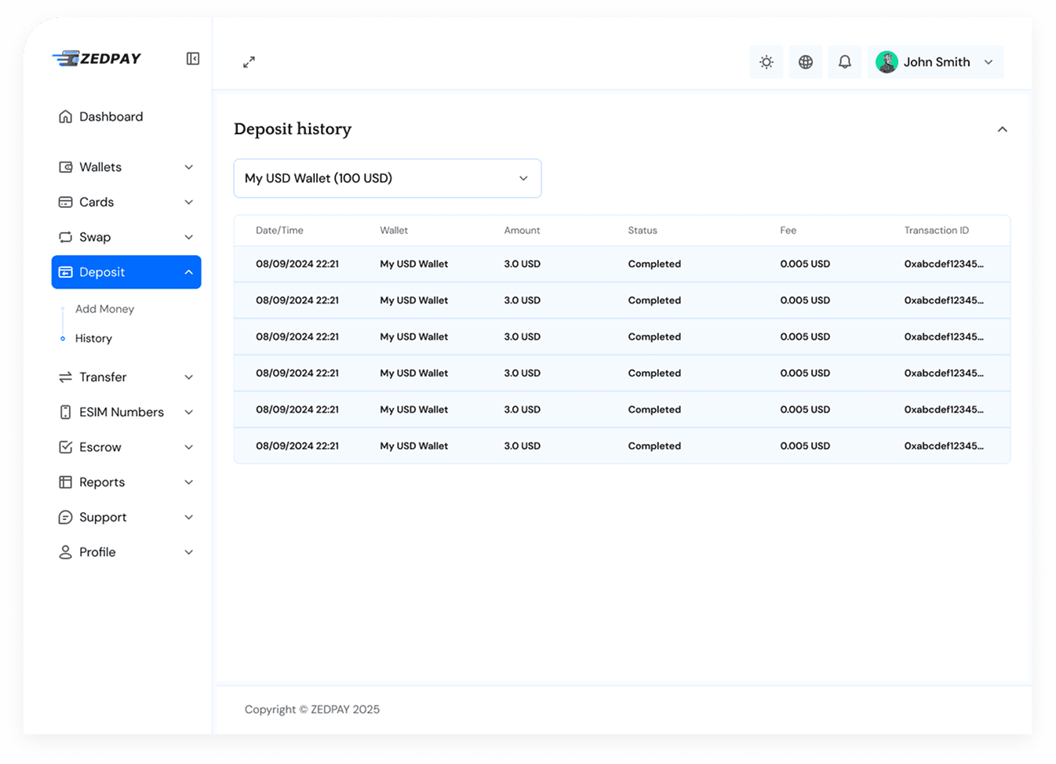Open the John Smith account dropdown arrow

(989, 62)
